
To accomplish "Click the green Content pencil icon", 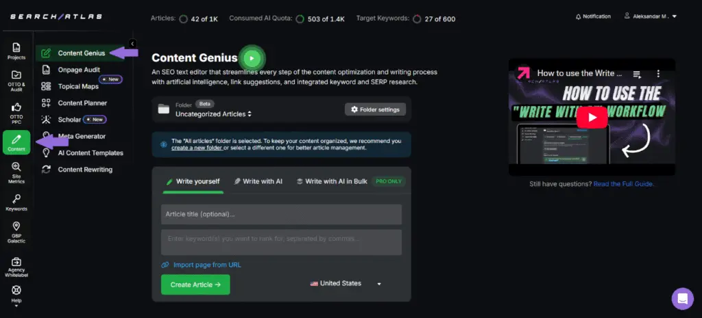I will pos(16,142).
